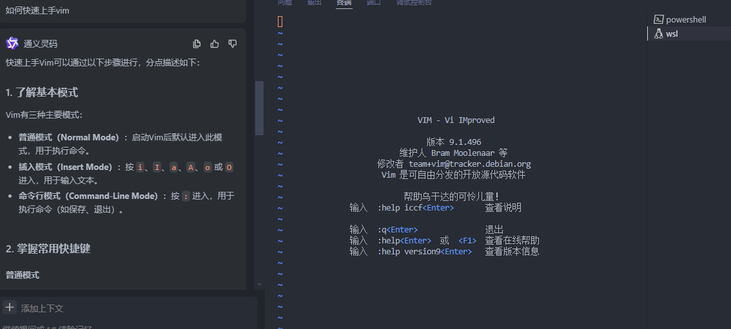Image resolution: width=731 pixels, height=329 pixels.
Task: Click the chat scrollbar down arrow
Action: (x=259, y=285)
